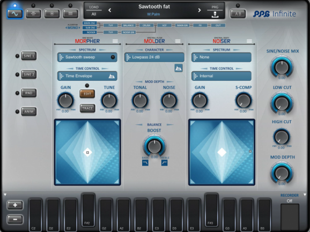Select the bass shelf filter icon
Image resolution: width=310 pixels, height=232 pixels.
145,163
